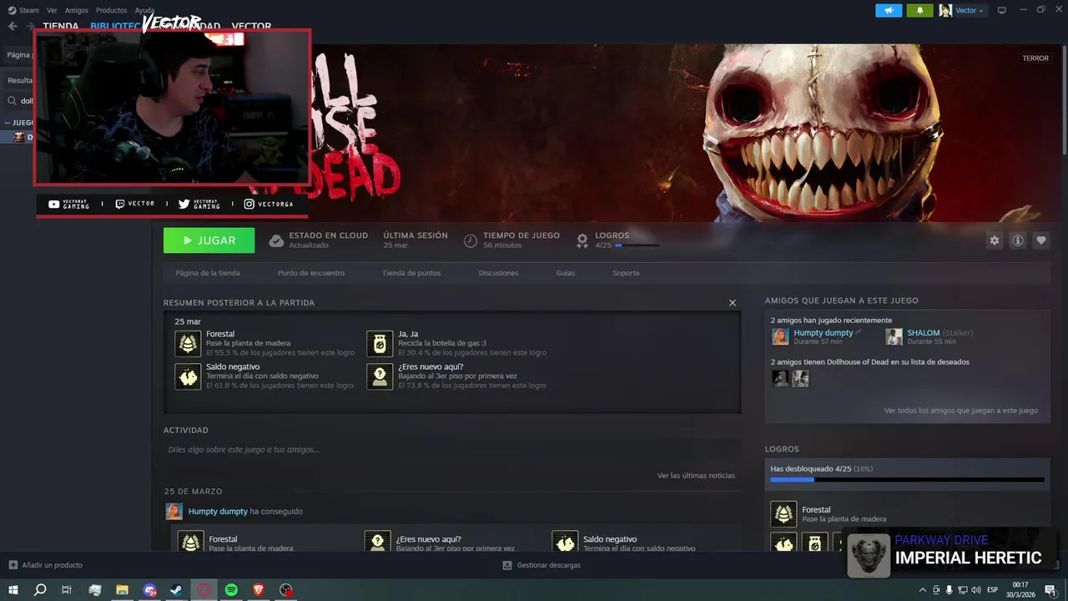Open the Soporte tab
The height and width of the screenshot is (601, 1068).
coord(626,273)
